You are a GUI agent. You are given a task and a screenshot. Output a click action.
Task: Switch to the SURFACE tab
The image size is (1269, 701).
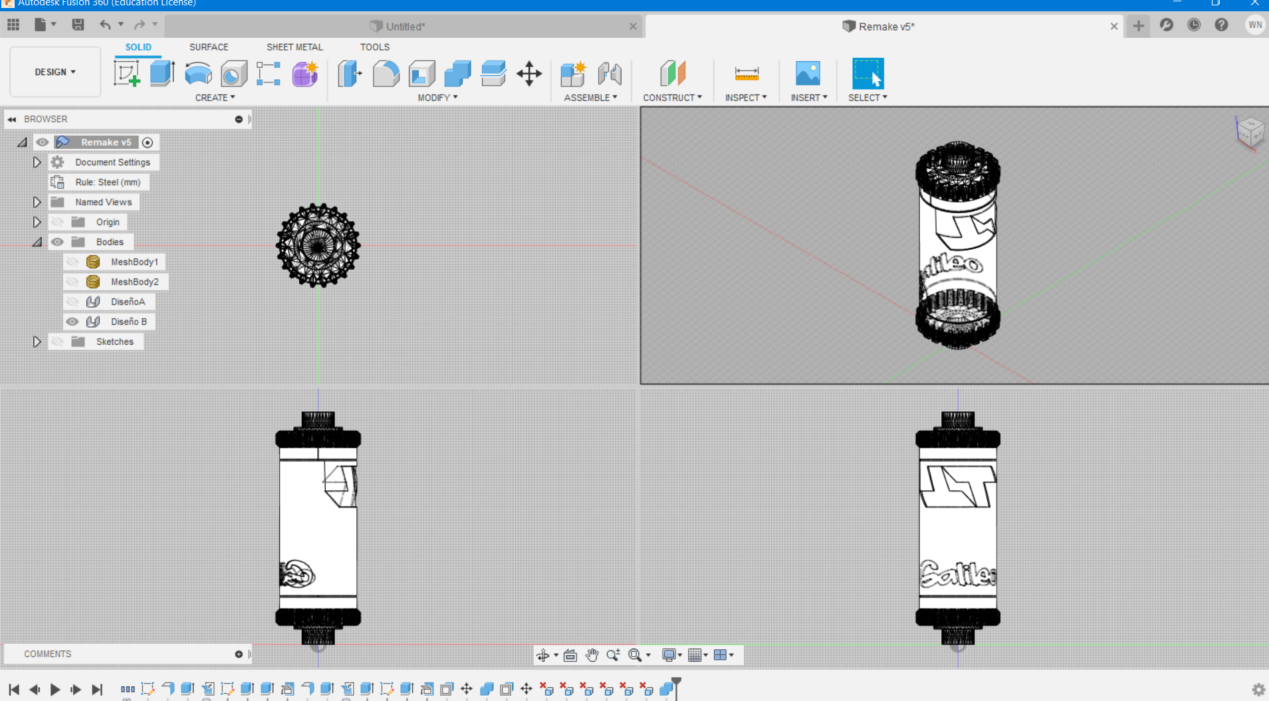[x=209, y=47]
